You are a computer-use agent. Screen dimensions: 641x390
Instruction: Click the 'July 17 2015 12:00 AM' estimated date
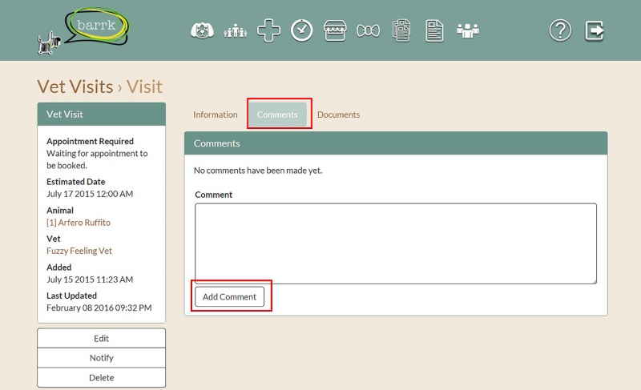pos(90,194)
